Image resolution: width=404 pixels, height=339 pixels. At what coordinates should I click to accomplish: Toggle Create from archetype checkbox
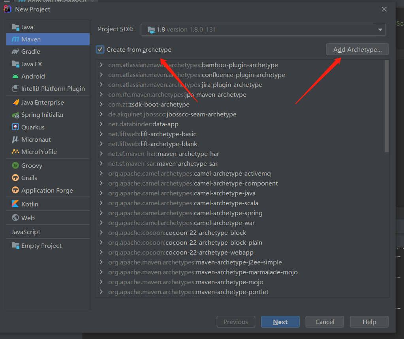pos(100,49)
